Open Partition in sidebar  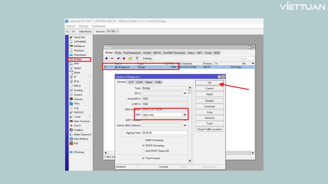(78, 130)
